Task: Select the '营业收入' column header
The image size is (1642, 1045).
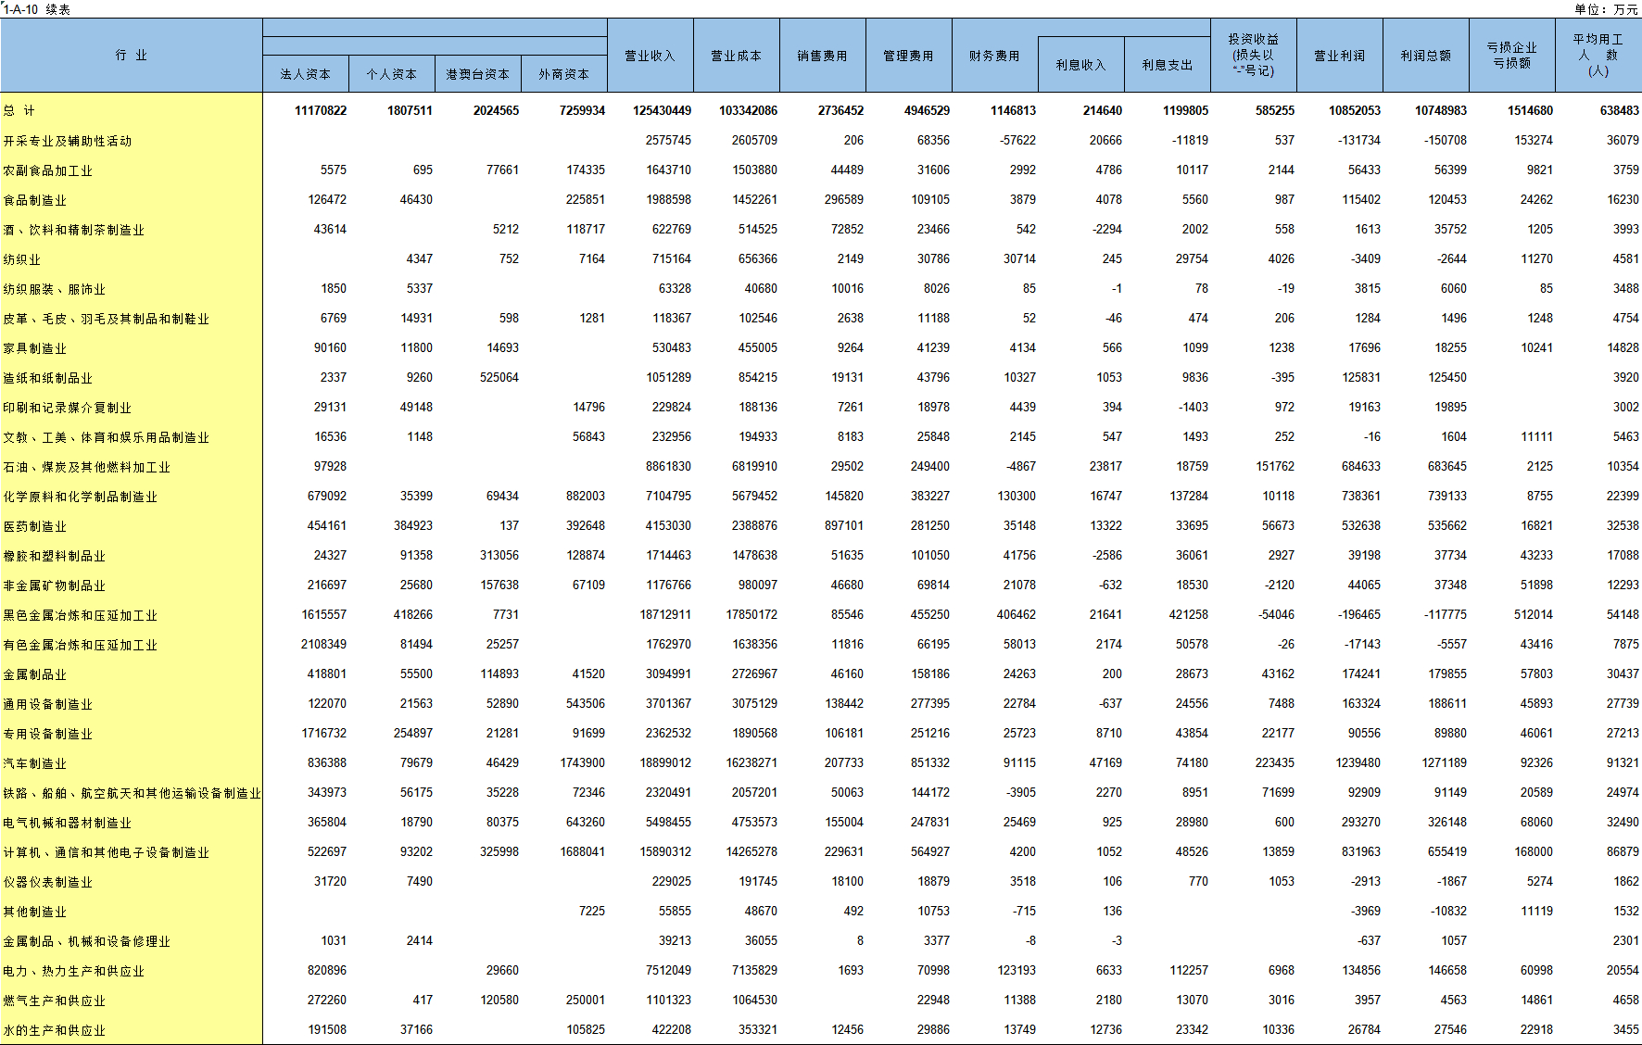Action: [650, 56]
